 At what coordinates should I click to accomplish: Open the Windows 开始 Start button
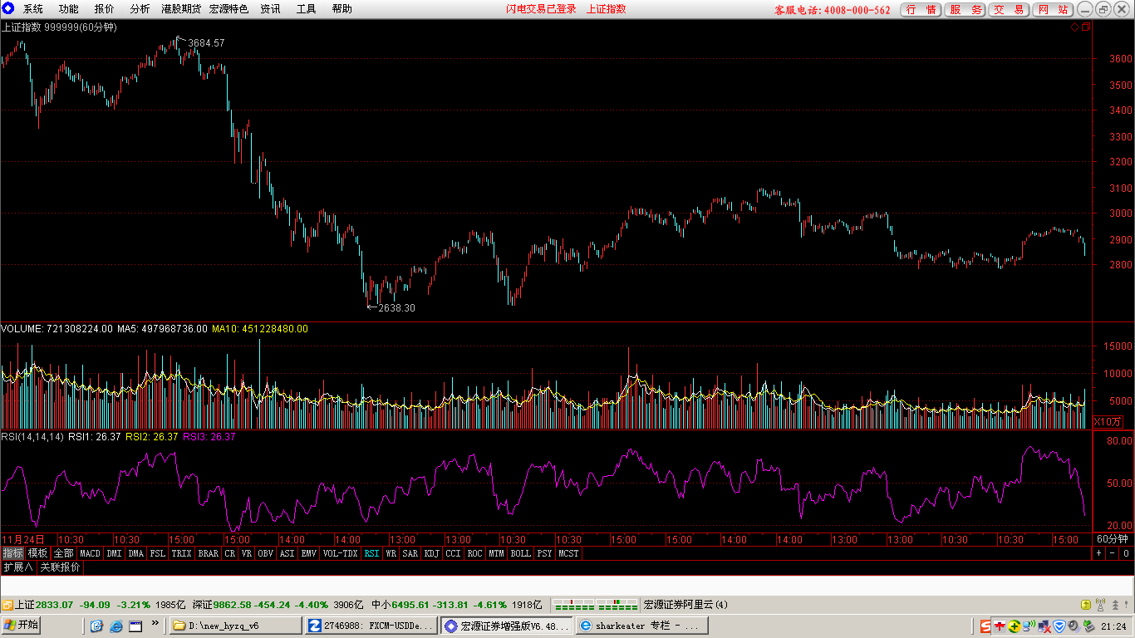pos(22,626)
